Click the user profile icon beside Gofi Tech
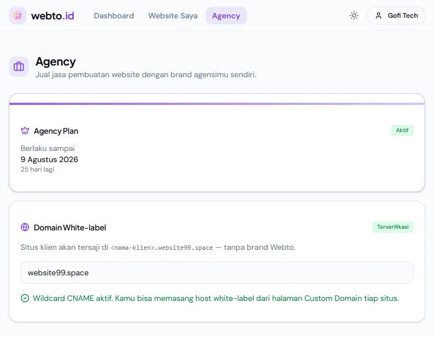The image size is (434, 337). tap(379, 16)
